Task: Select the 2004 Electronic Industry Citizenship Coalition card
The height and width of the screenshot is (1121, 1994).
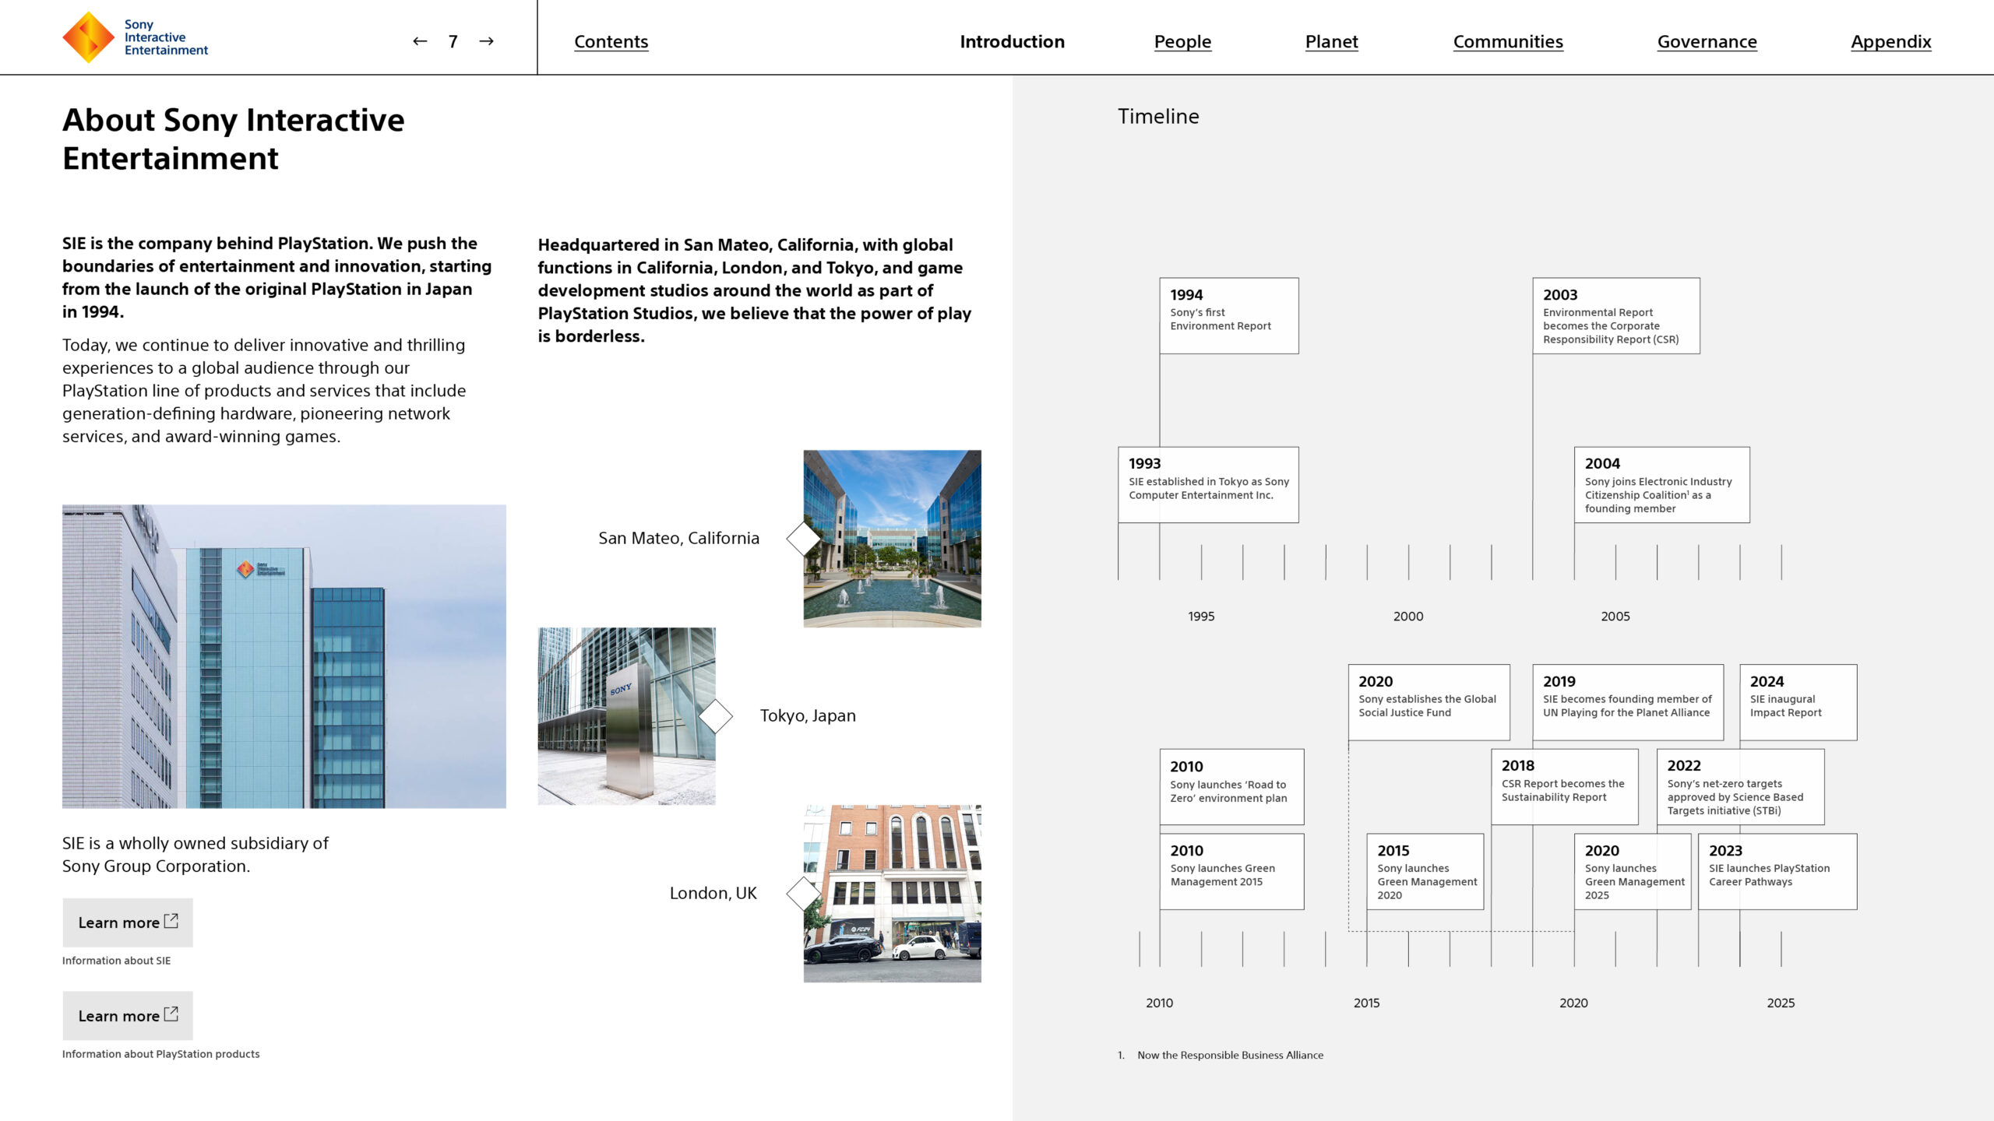Action: (1661, 485)
